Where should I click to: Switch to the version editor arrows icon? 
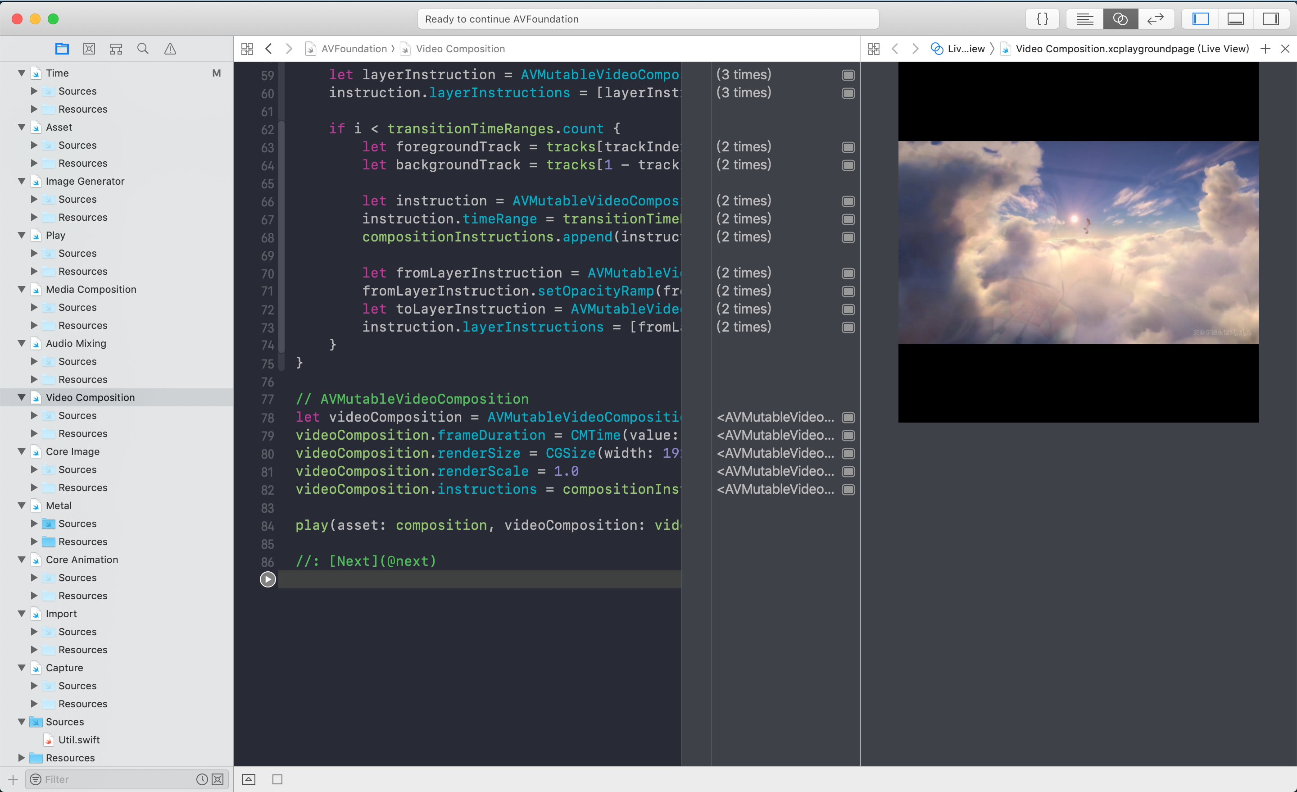tap(1156, 19)
